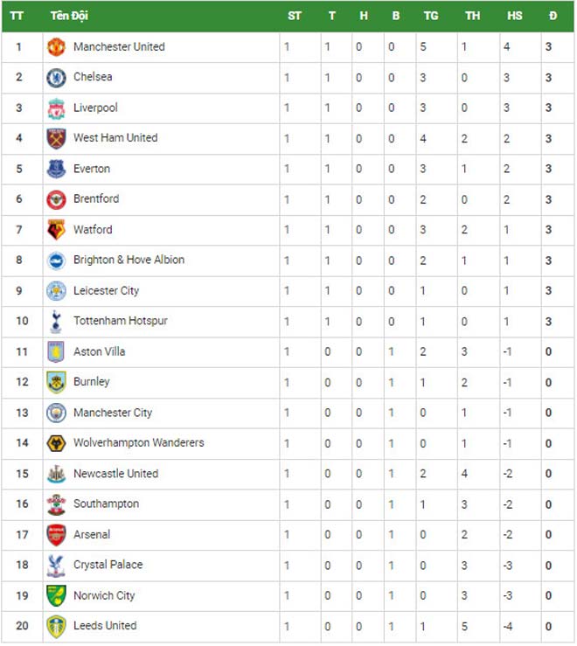The width and height of the screenshot is (577, 646).
Task: Click the Manchester United club crest
Action: click(x=56, y=47)
